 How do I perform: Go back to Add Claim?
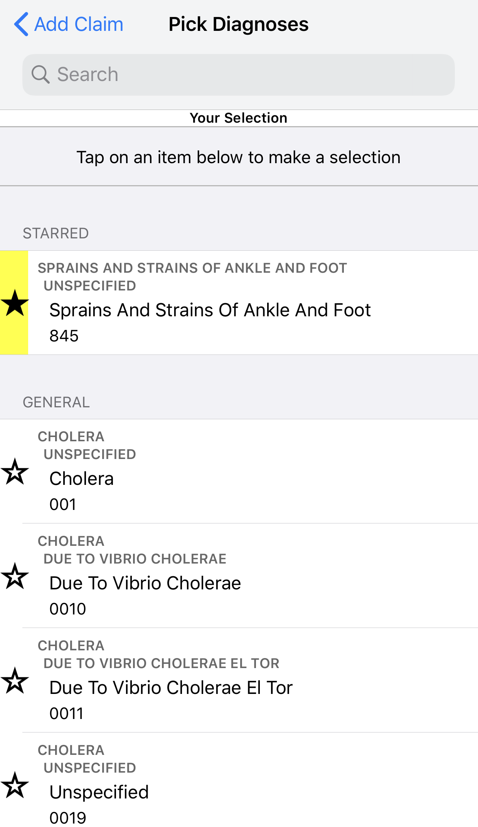tap(79, 24)
